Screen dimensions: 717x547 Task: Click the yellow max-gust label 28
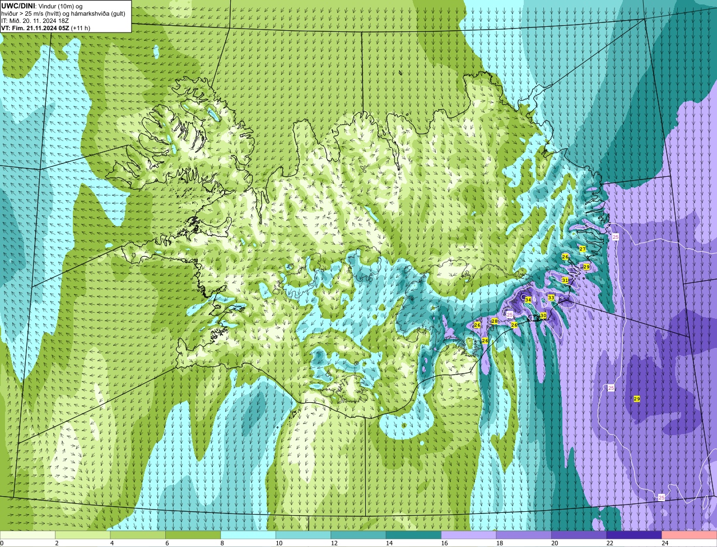click(494, 321)
